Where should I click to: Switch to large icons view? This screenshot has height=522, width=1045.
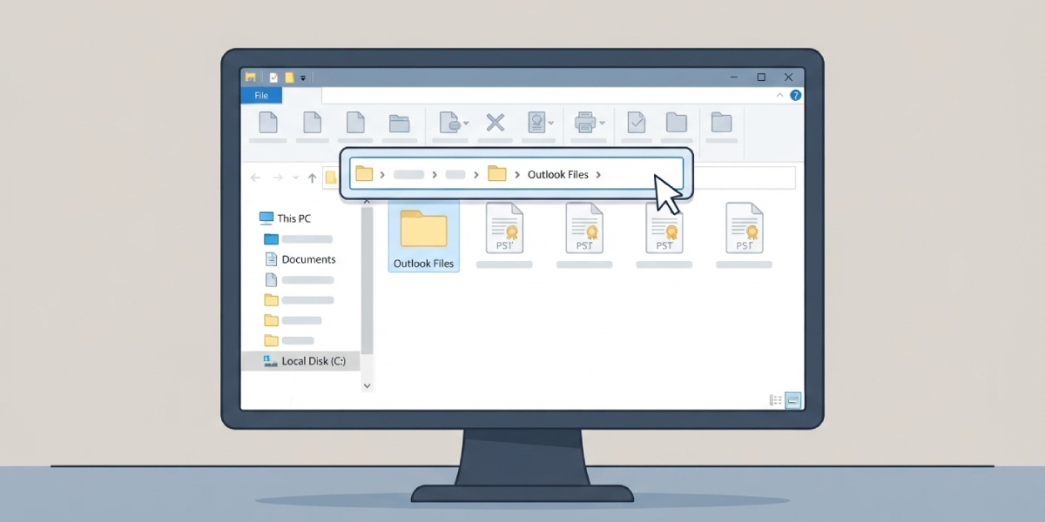[793, 400]
